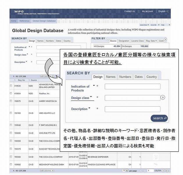
Task: Mark the checkbox for record 159048
Action: click(11, 125)
